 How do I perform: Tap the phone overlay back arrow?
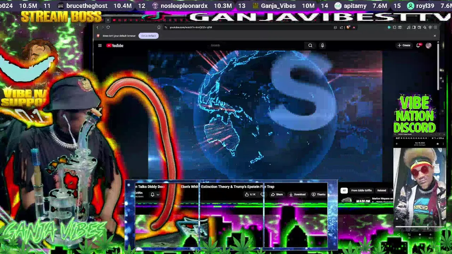click(397, 144)
